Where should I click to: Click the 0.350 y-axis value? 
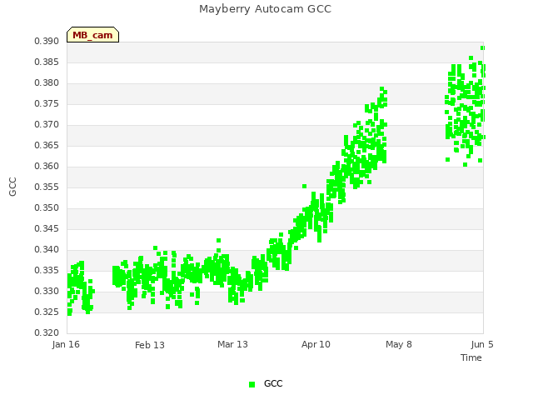pyautogui.click(x=47, y=207)
